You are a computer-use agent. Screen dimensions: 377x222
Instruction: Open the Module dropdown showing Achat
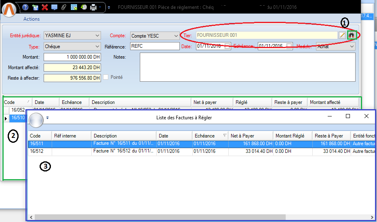click(x=351, y=47)
